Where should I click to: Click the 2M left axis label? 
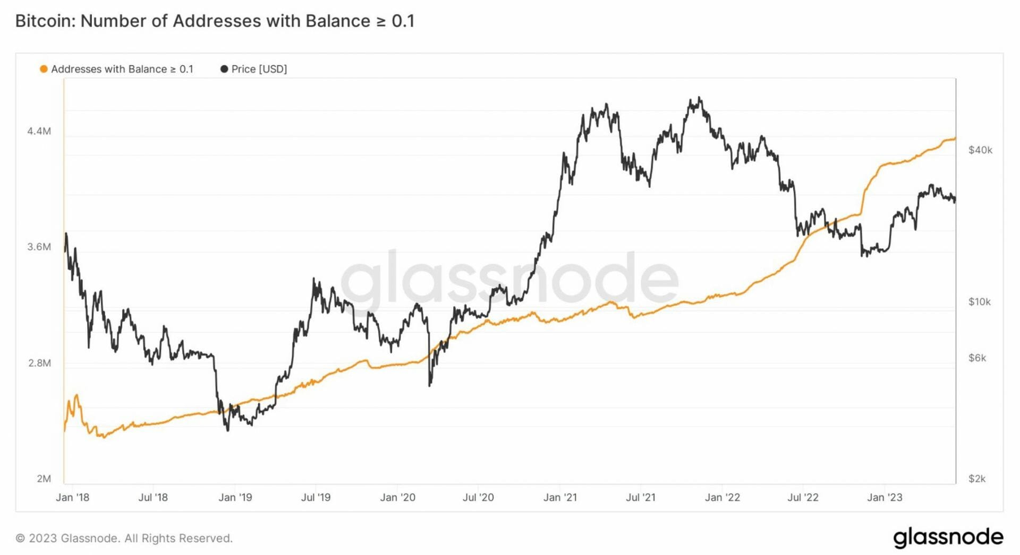(44, 479)
